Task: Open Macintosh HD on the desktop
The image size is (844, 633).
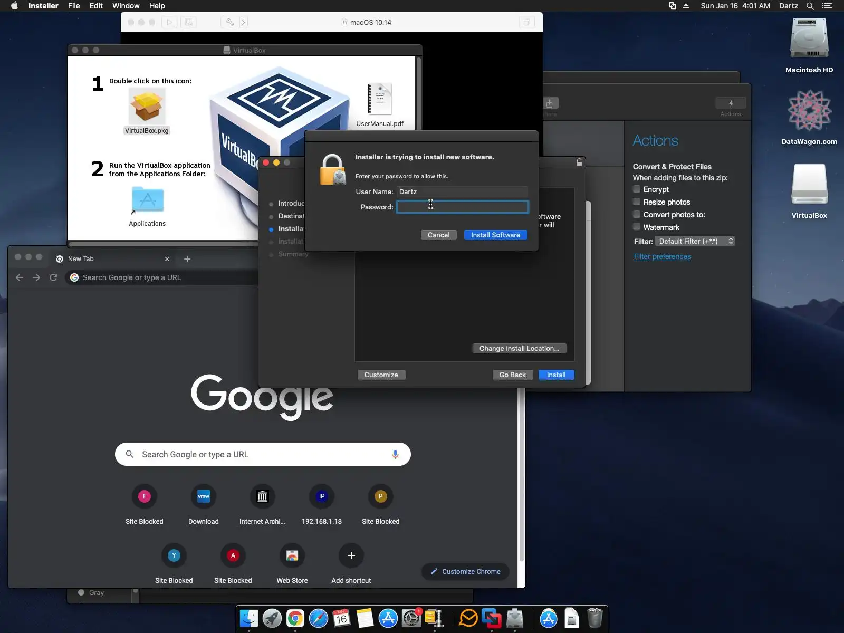Action: [809, 39]
